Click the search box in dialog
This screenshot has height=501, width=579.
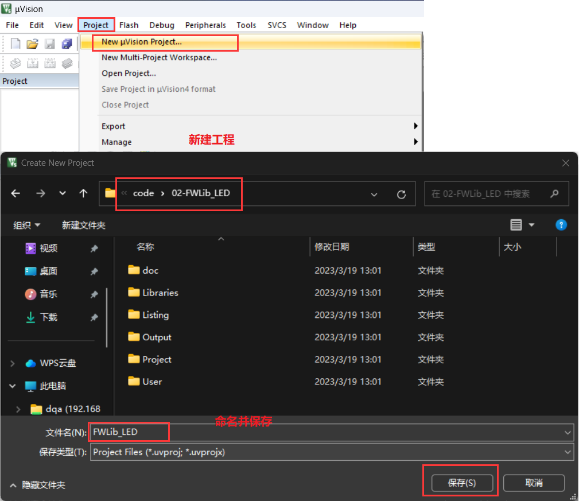point(496,193)
